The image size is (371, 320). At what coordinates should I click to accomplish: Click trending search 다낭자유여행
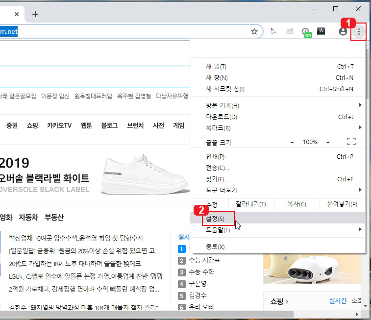pyautogui.click(x=172, y=96)
